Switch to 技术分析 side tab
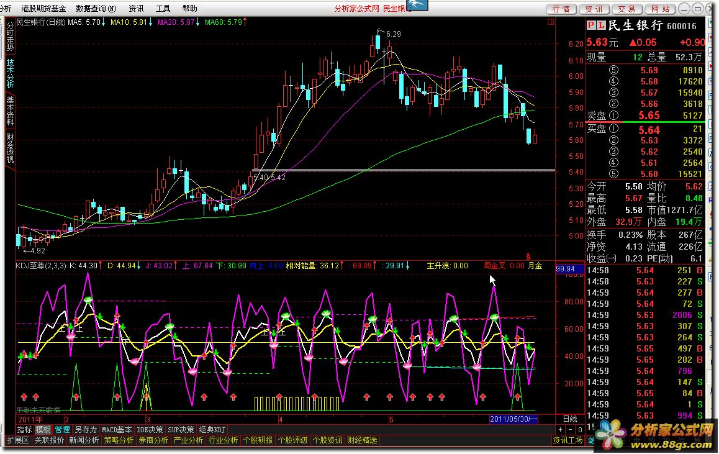719x454 pixels. point(10,73)
